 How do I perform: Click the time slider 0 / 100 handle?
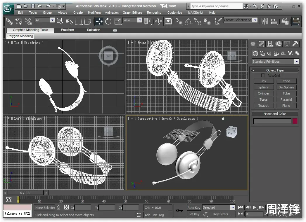point(25,193)
